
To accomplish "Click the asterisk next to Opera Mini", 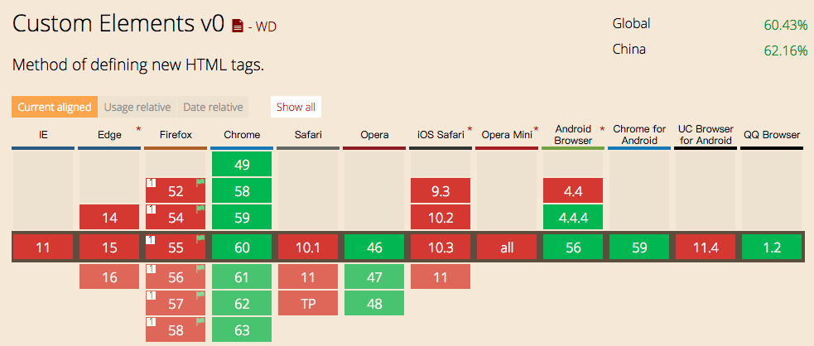I will 536,129.
